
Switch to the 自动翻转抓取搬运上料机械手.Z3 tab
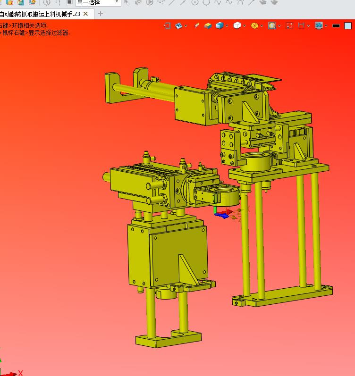click(40, 14)
